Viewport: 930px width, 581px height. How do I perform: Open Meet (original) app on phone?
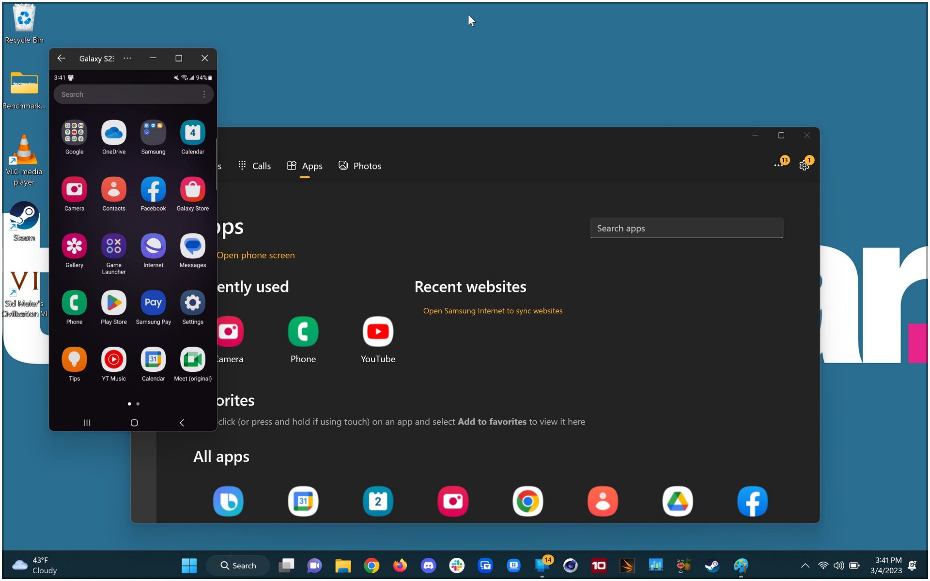tap(193, 360)
